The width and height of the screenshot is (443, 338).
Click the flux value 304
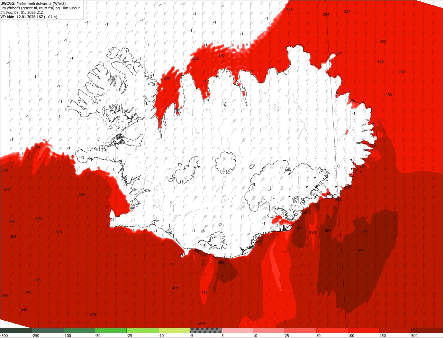[x=82, y=195]
